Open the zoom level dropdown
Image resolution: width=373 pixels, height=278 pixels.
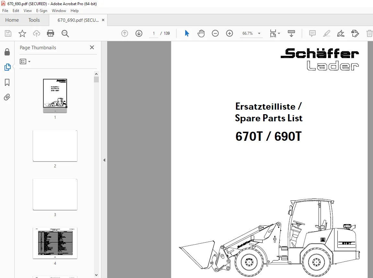[259, 33]
